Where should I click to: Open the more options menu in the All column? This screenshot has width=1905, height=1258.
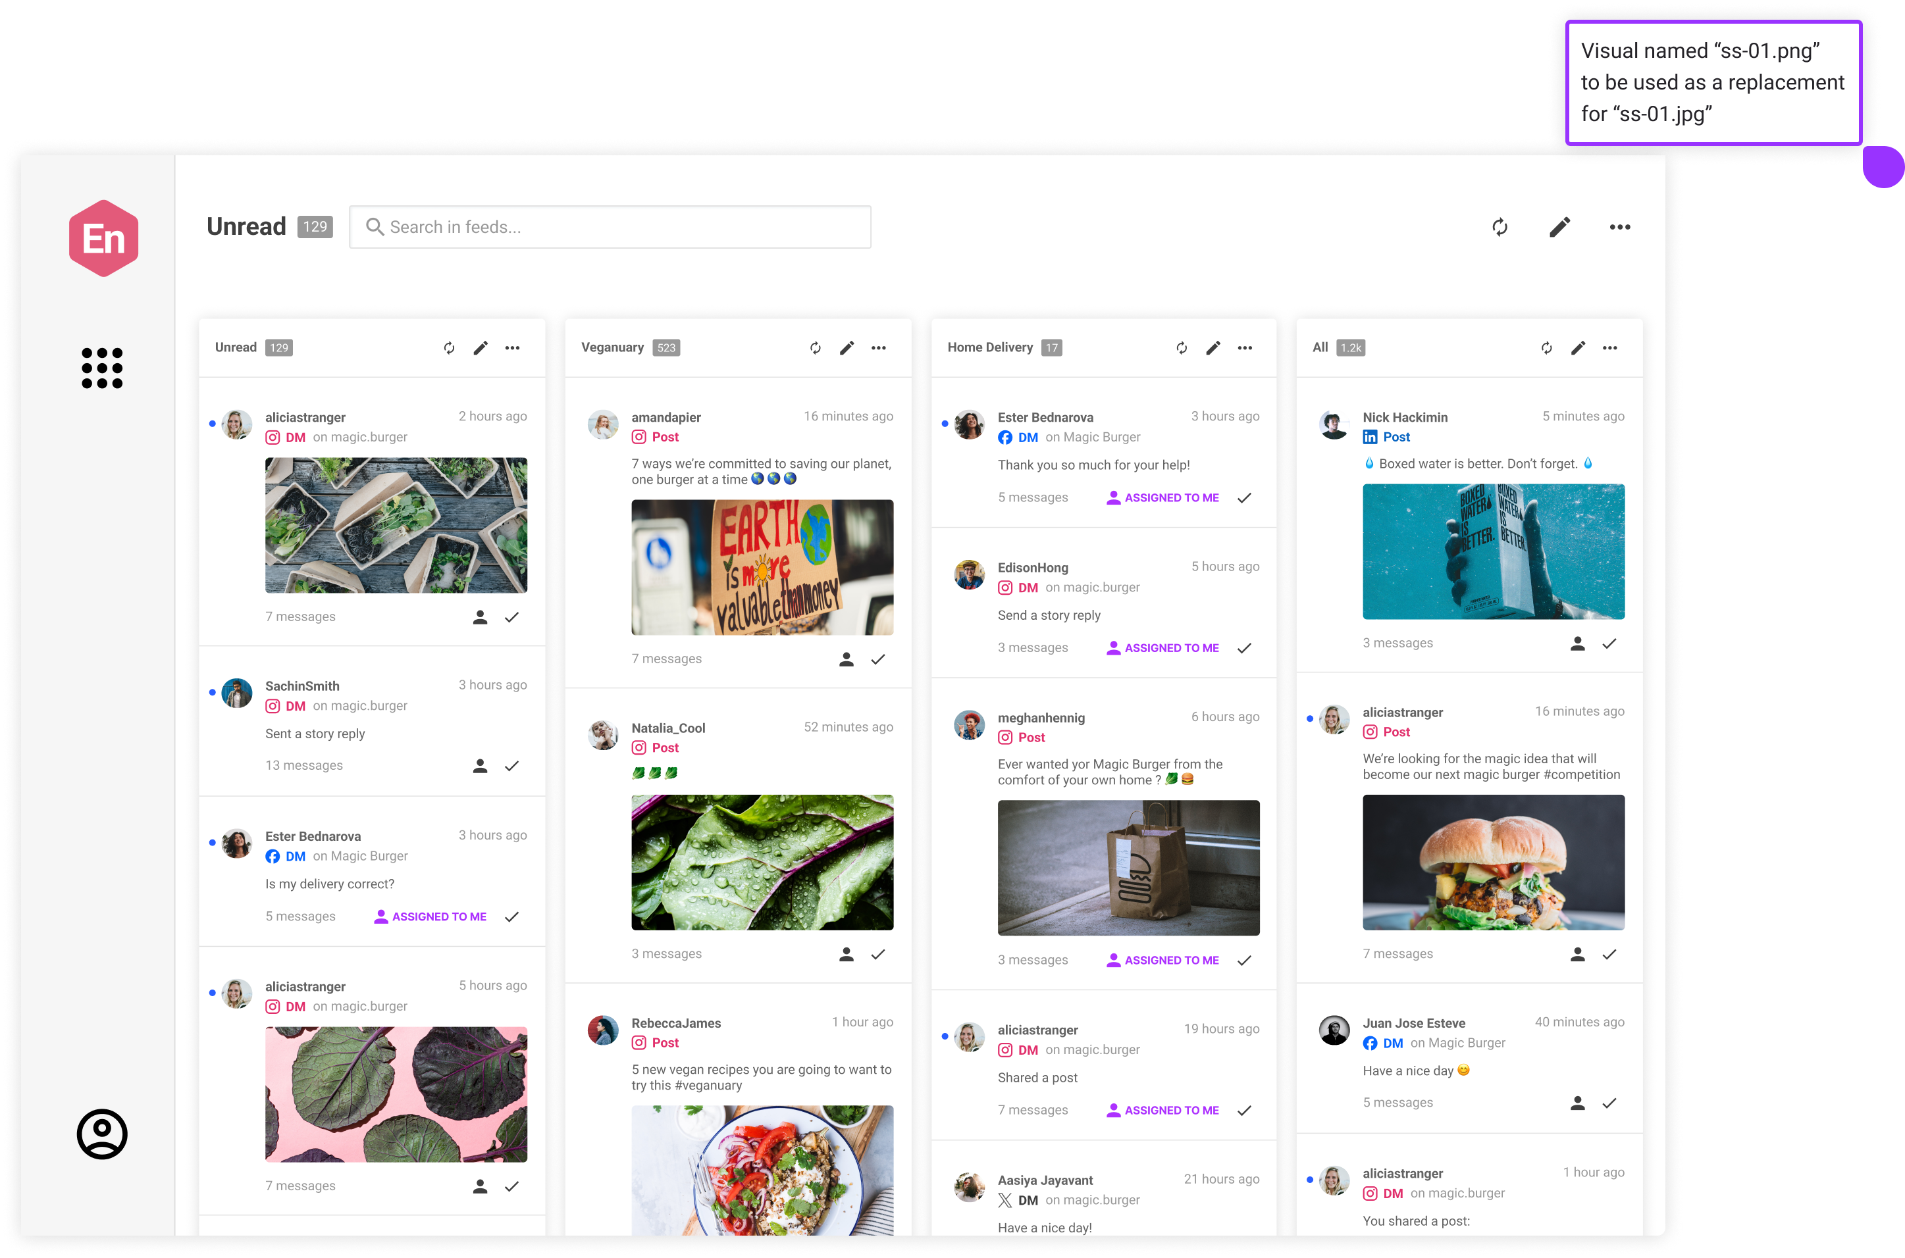1609,347
